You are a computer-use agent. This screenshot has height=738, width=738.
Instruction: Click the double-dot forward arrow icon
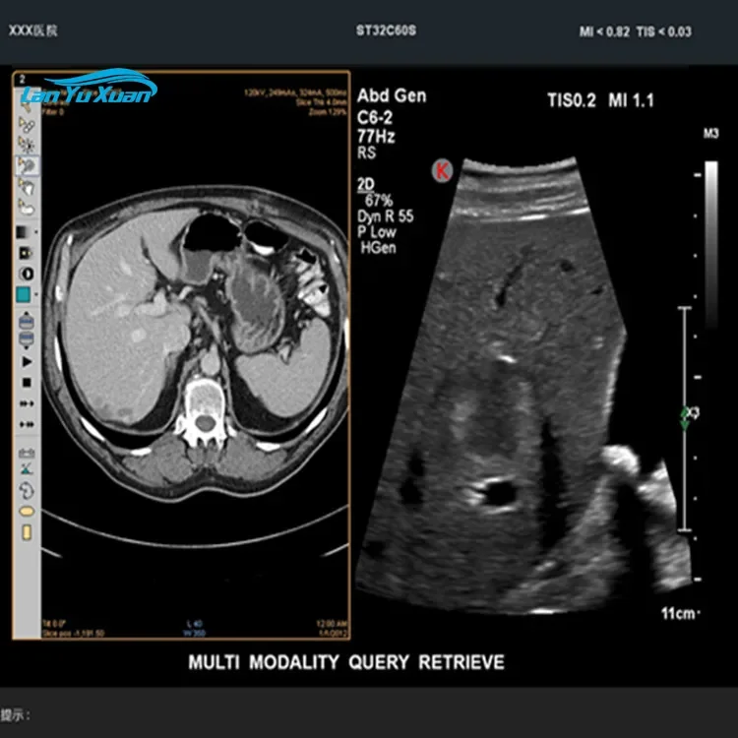coord(27,403)
